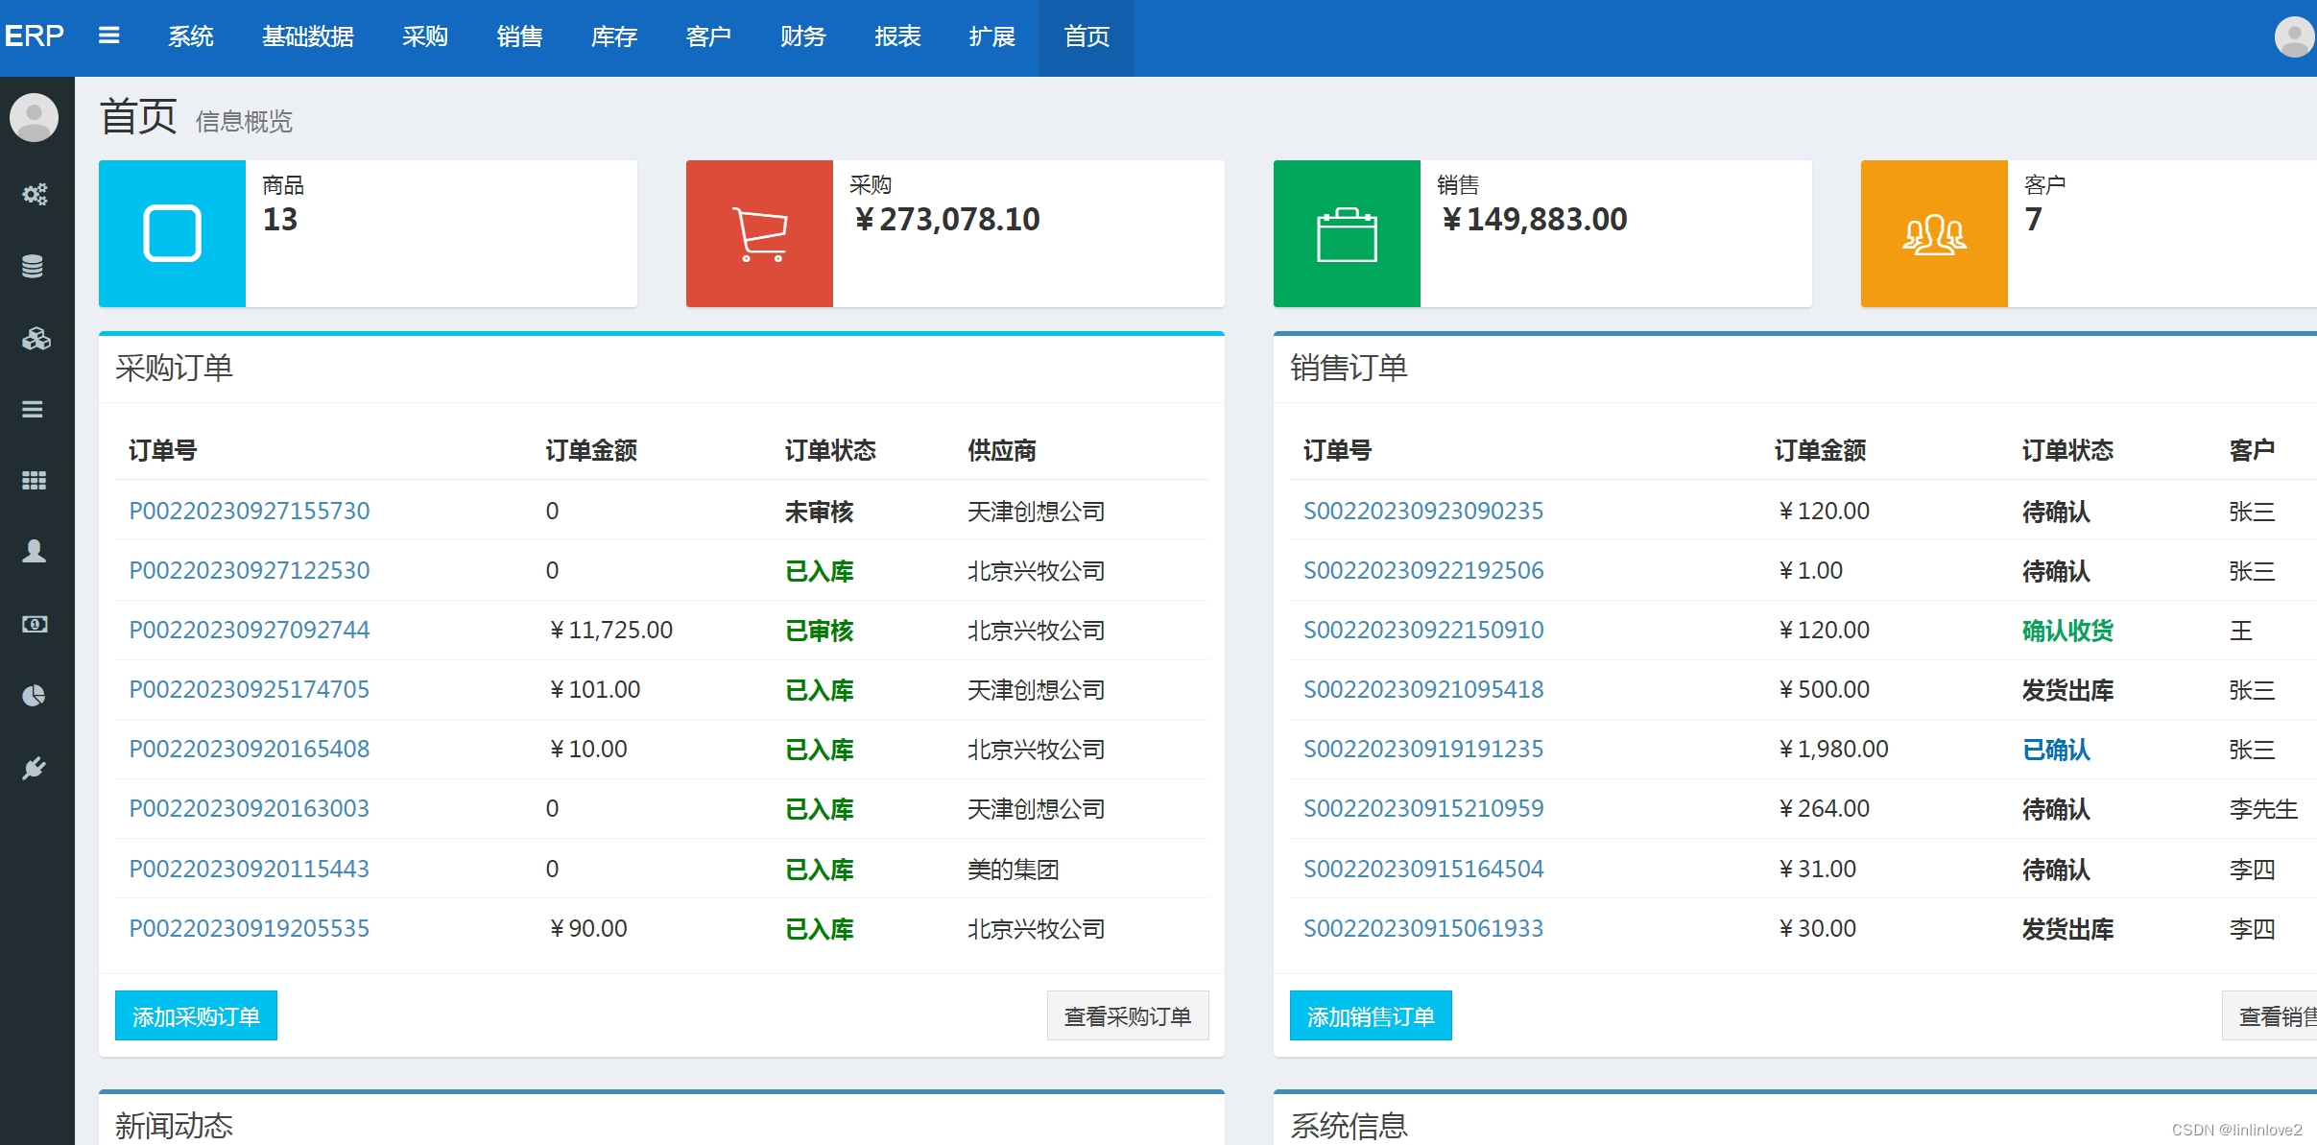
Task: Click the blue products square icon tile
Action: (x=172, y=233)
